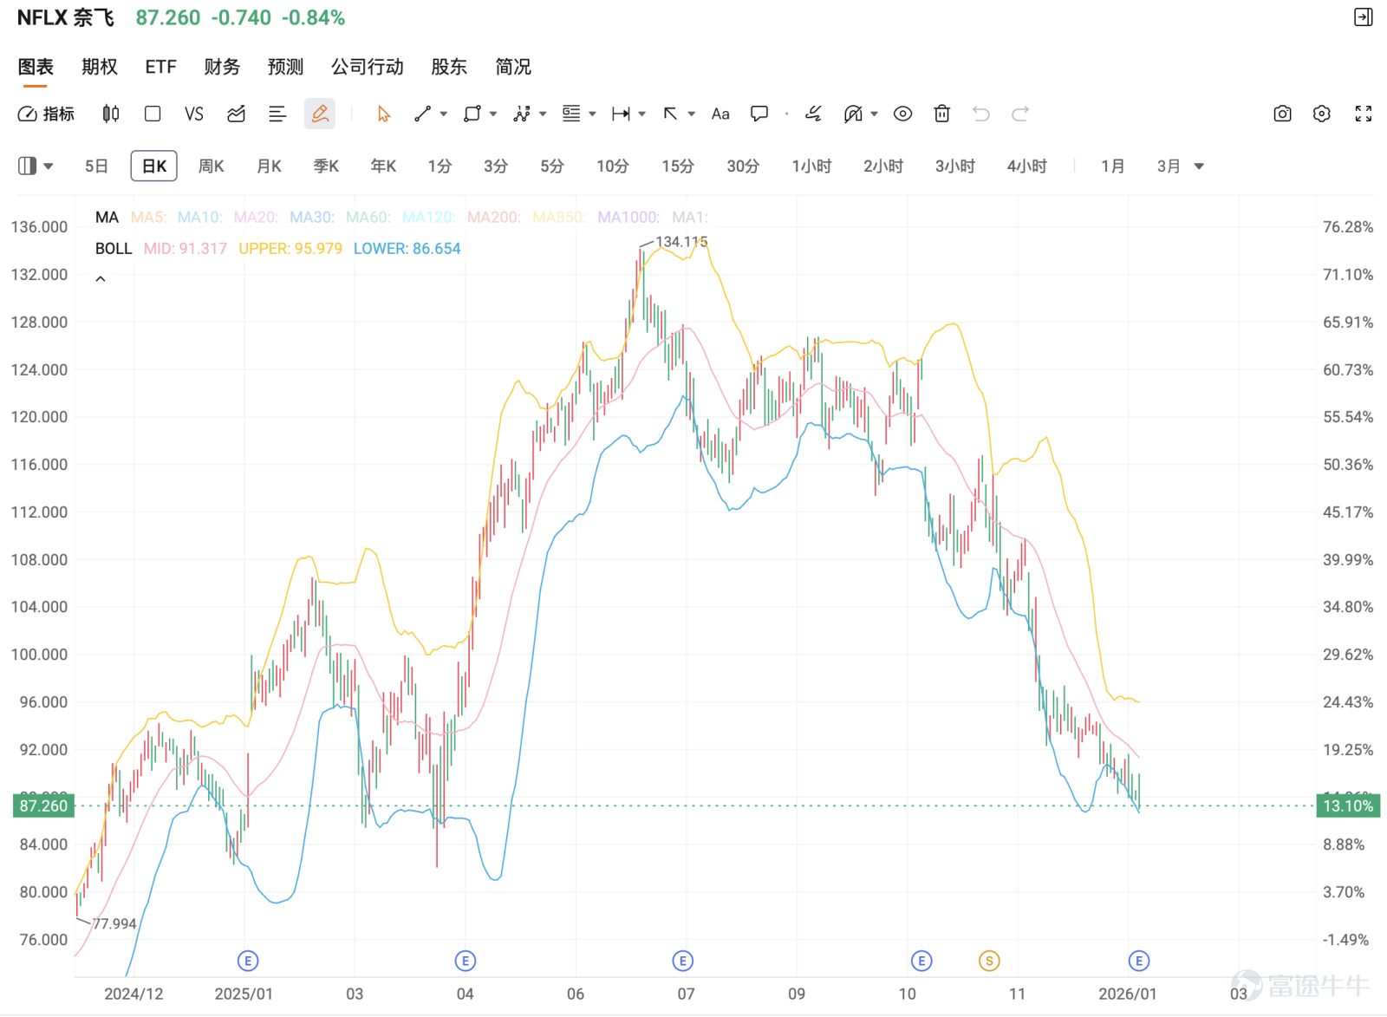Click the aligned lines list icon

pyautogui.click(x=277, y=114)
